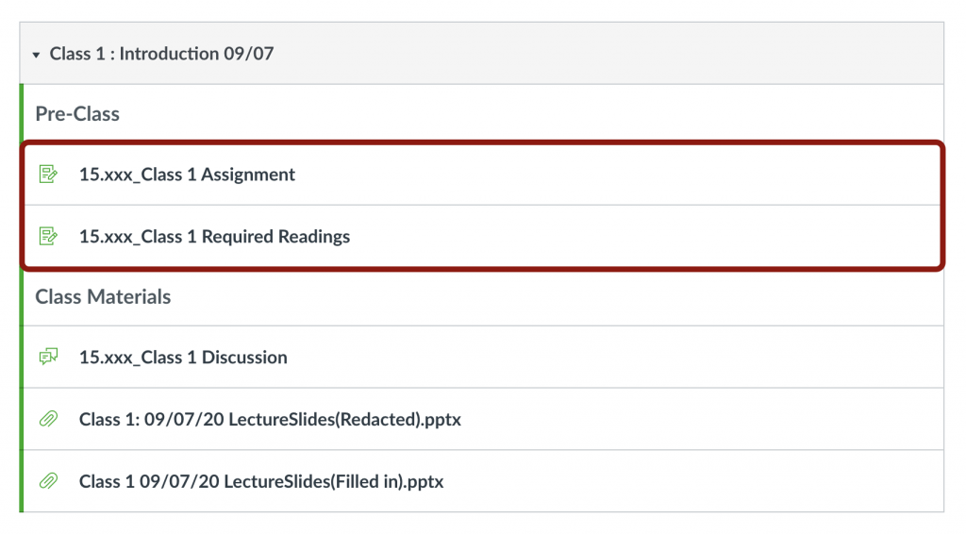The height and width of the screenshot is (534, 966).
Task: Open 15.xxx_Class 1 Required Readings
Action: (x=214, y=236)
